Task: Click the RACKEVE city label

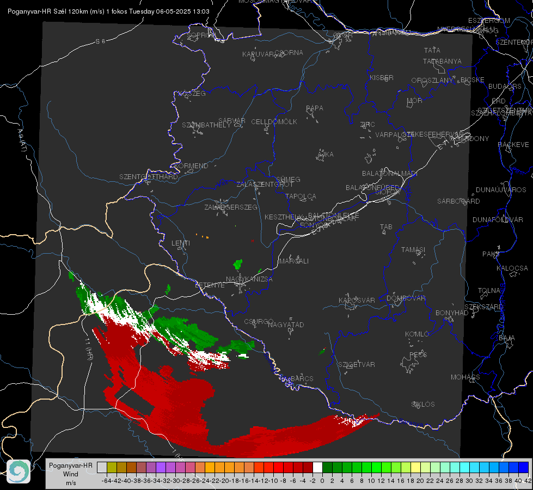Action: coord(513,145)
